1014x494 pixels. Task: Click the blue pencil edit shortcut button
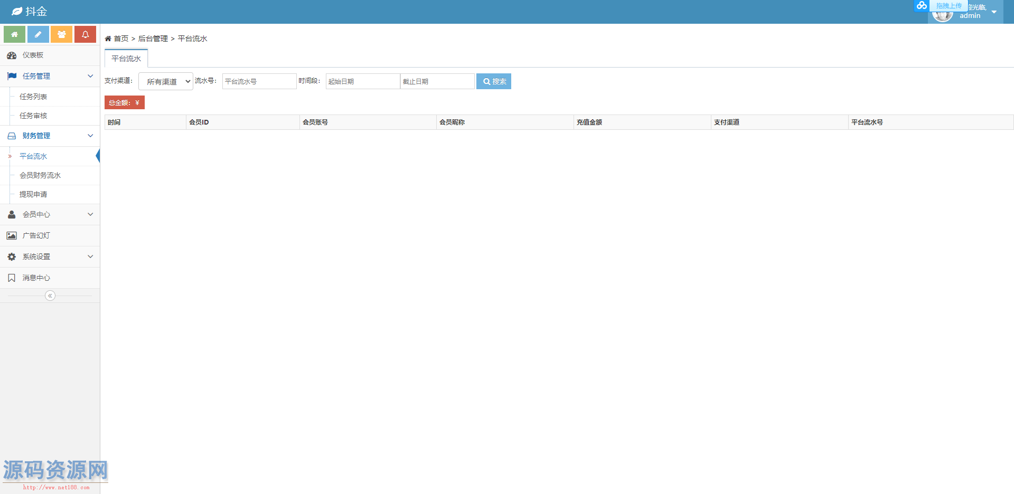[x=38, y=34]
